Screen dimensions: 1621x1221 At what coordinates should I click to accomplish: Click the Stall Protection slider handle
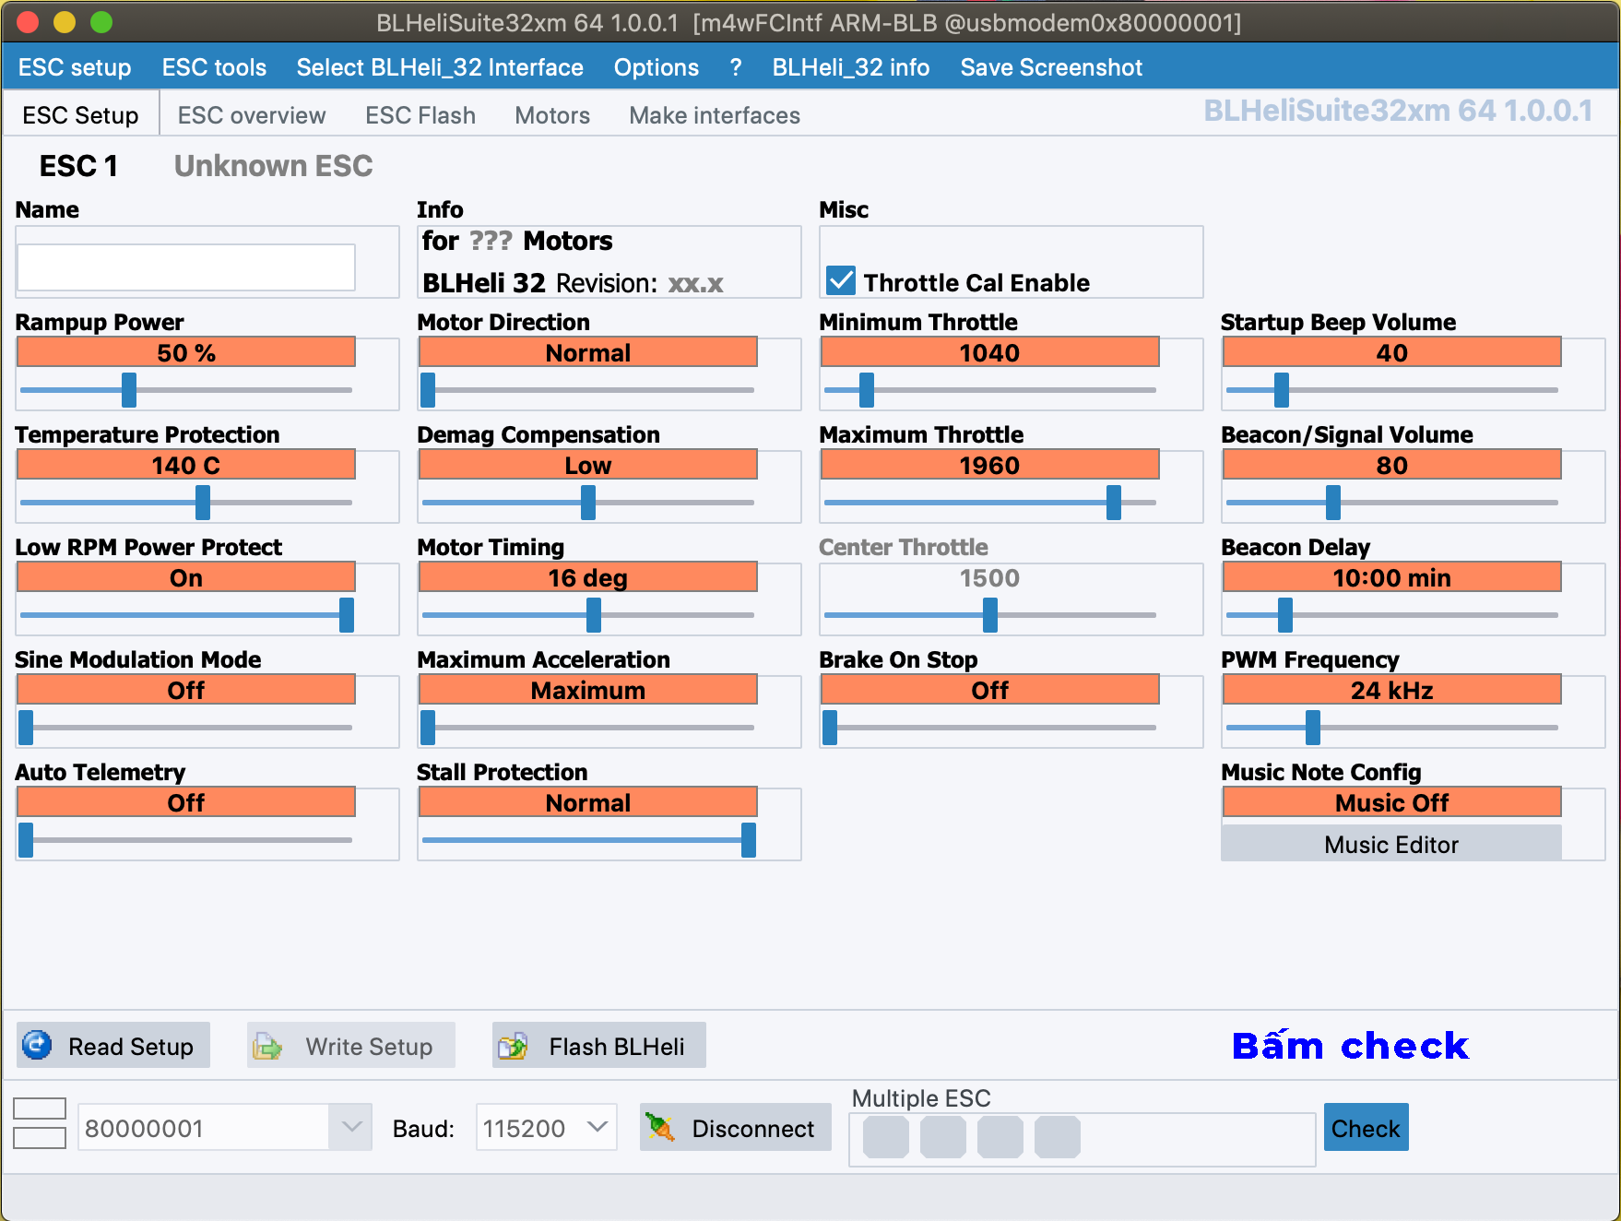(749, 839)
